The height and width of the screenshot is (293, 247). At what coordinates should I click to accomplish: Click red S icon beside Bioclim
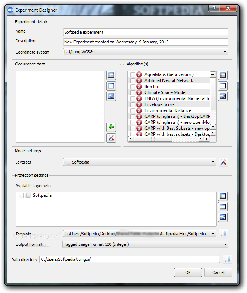139,86
